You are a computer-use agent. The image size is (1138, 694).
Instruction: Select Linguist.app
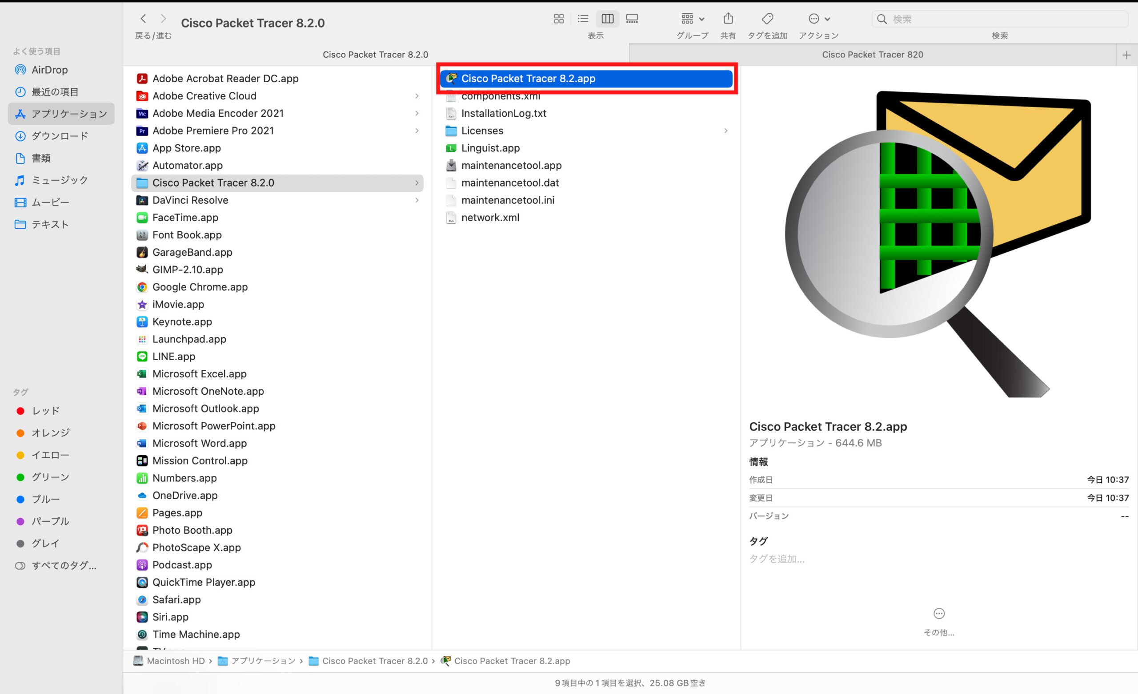coord(586,148)
